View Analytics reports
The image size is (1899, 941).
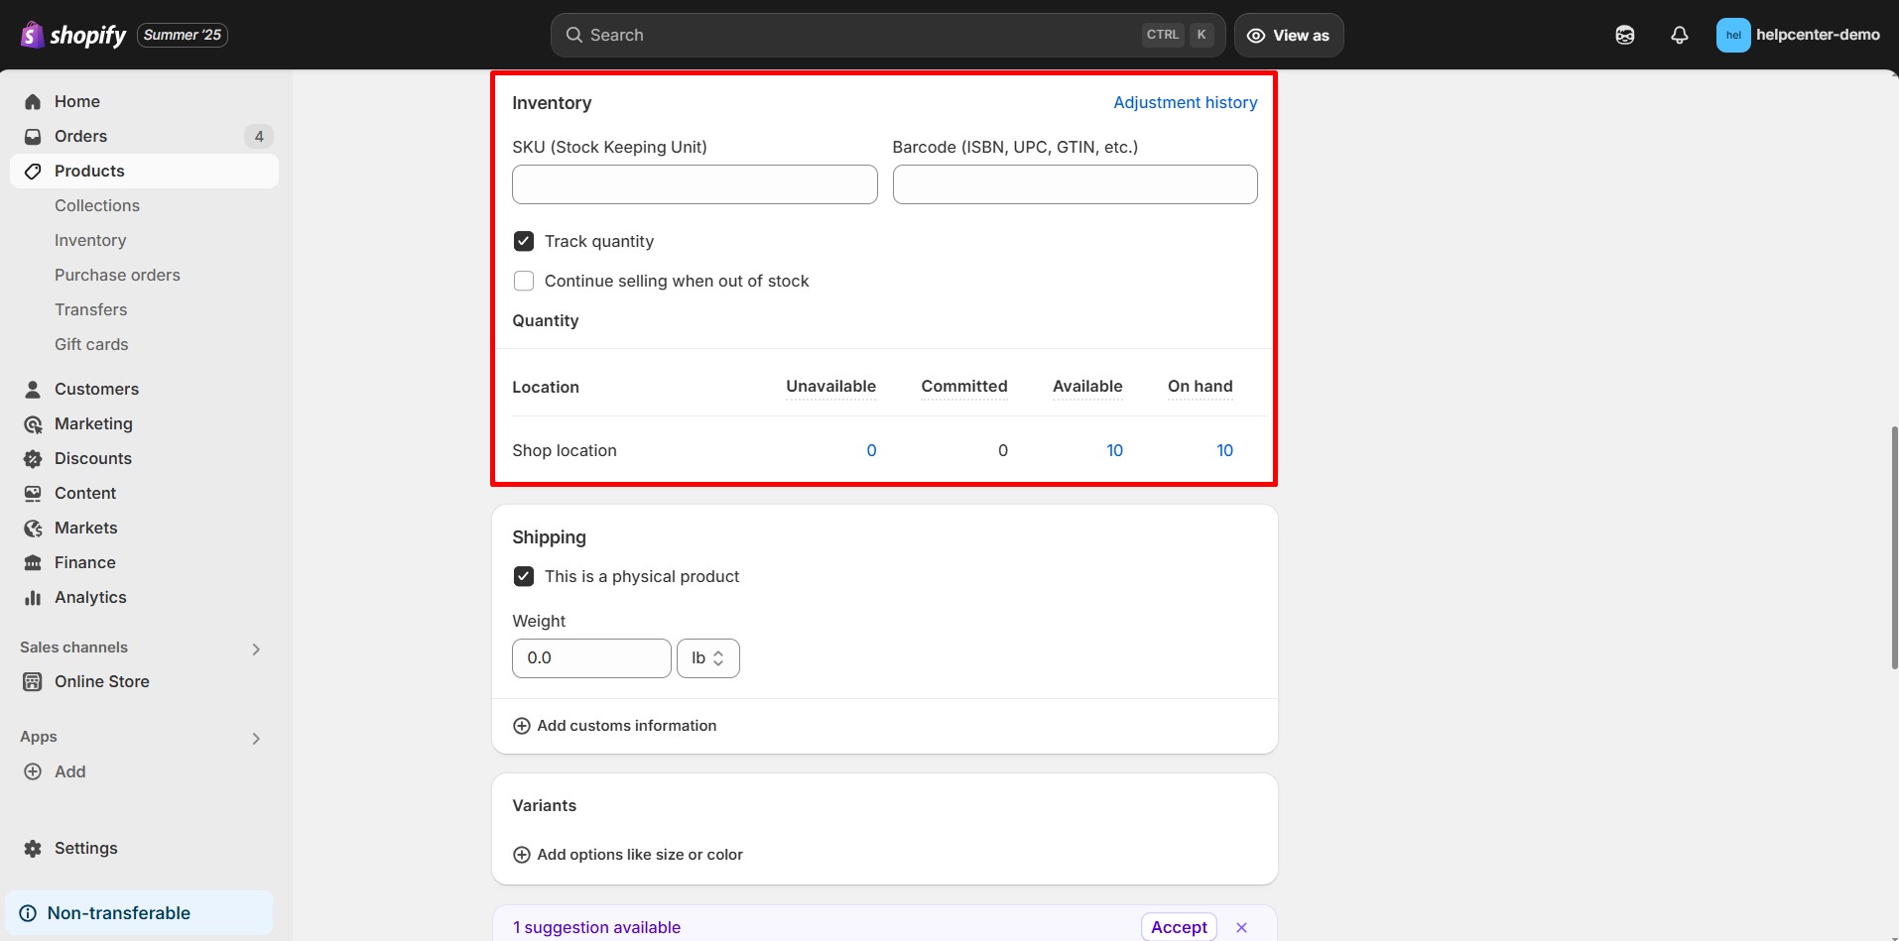[x=90, y=597]
